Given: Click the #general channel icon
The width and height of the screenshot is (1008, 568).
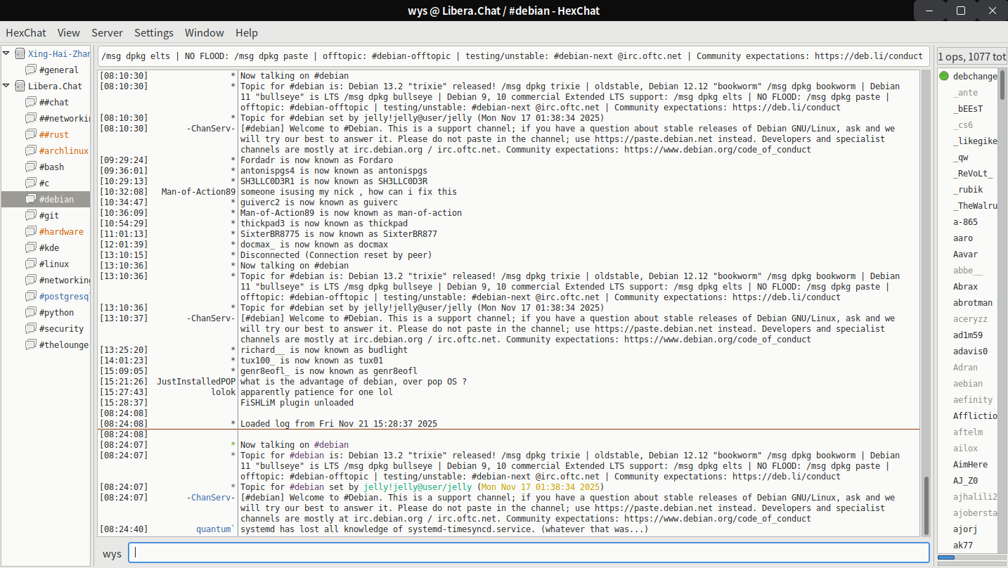Looking at the screenshot, I should pos(31,70).
